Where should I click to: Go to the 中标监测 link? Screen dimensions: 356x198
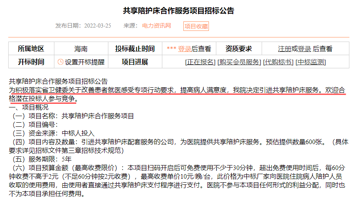point(311,62)
